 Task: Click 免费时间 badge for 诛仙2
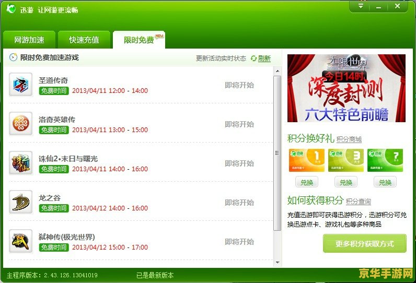[54, 169]
